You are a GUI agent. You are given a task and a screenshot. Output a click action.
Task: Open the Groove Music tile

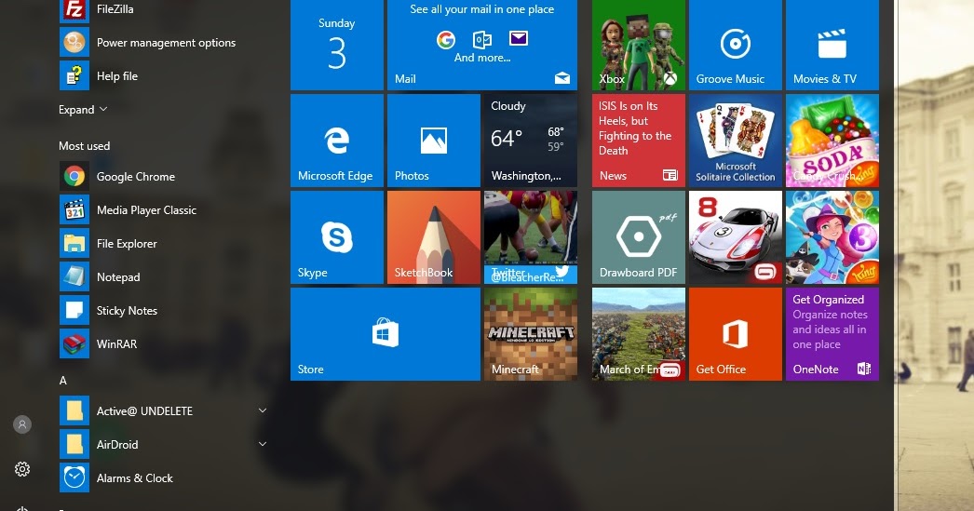(x=736, y=45)
